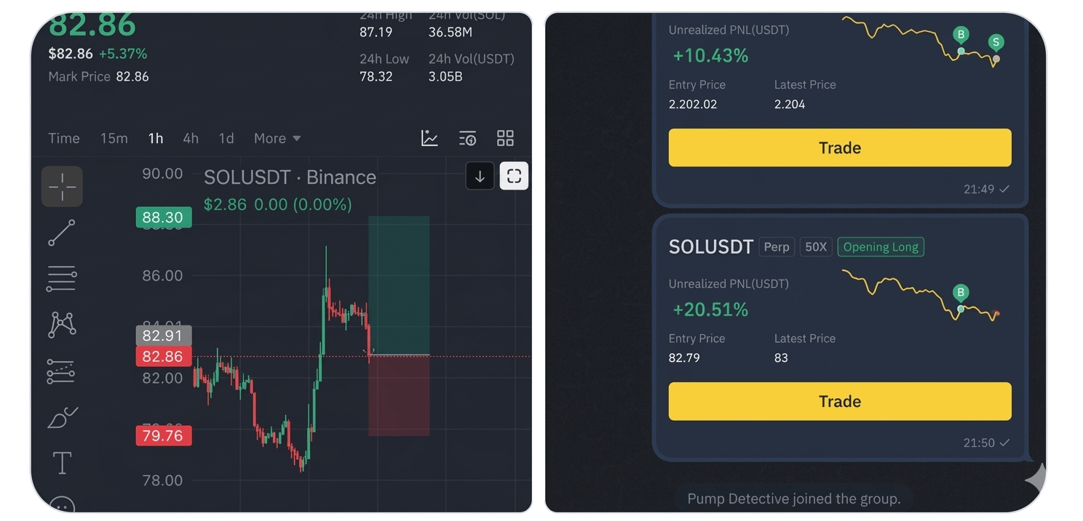Viewport: 1083px width, 521px height.
Task: Toggle fullscreen chart mode
Action: (514, 176)
